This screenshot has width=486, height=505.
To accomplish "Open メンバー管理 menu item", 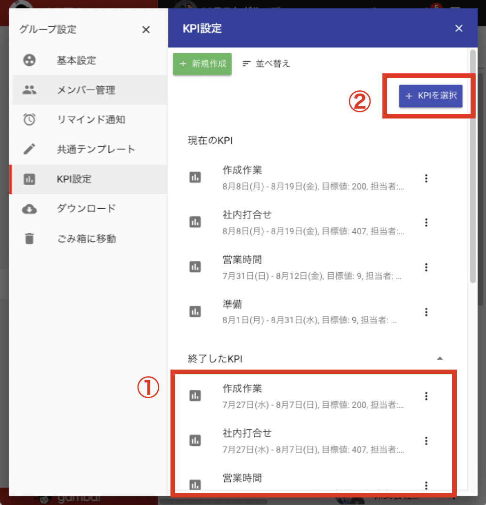I will click(x=89, y=90).
